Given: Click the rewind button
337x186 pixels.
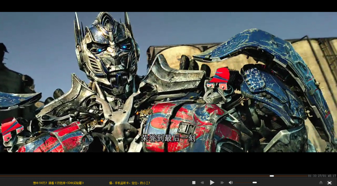Looking at the screenshot, I should coord(202,183).
